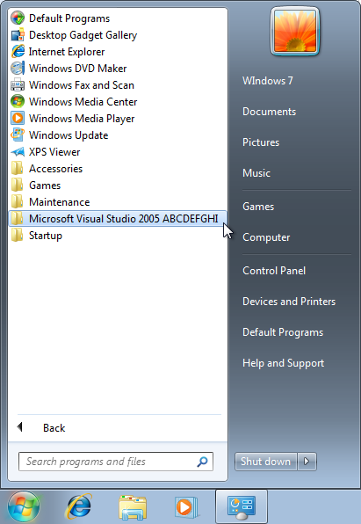361x524 pixels.
Task: Expand Microsoft Visual Studio 2005 ABCDEFGHI folder
Action: point(118,219)
